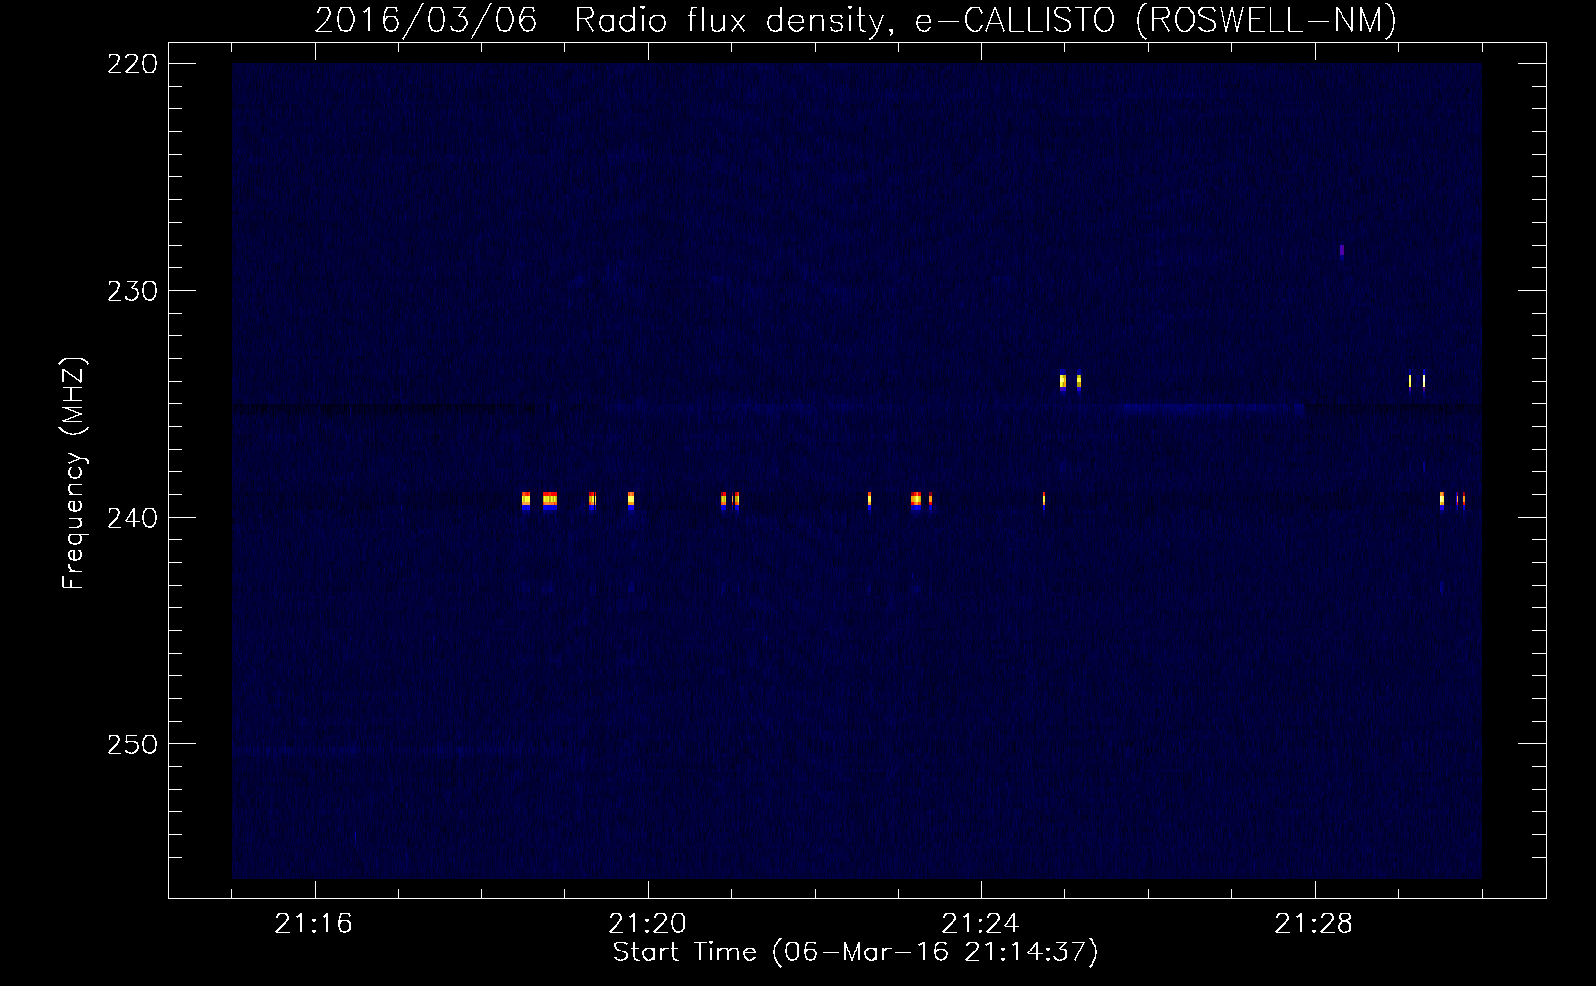The width and height of the screenshot is (1596, 986).
Task: Click the Start Time axis label
Action: click(855, 952)
